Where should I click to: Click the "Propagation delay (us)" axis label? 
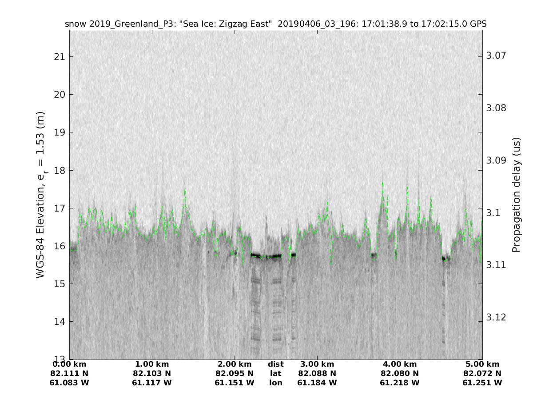[516, 195]
